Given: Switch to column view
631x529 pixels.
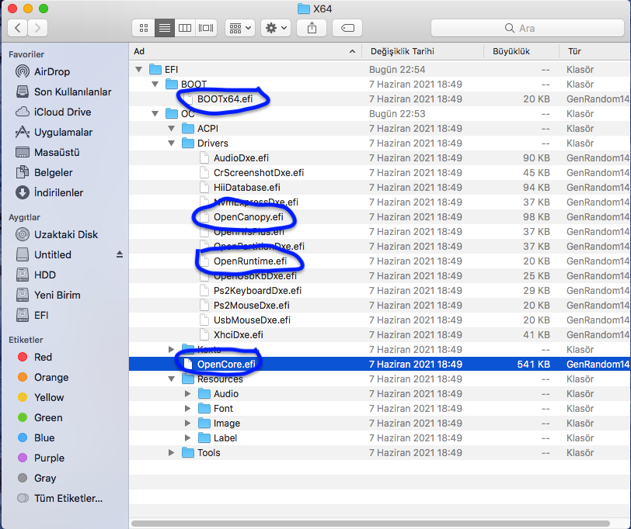Looking at the screenshot, I should (x=184, y=28).
